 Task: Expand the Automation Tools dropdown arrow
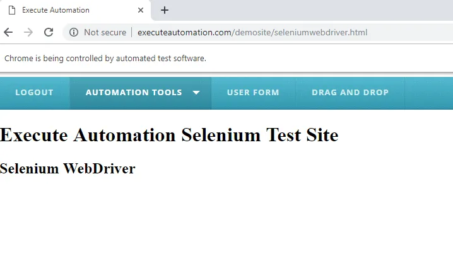[x=196, y=93]
